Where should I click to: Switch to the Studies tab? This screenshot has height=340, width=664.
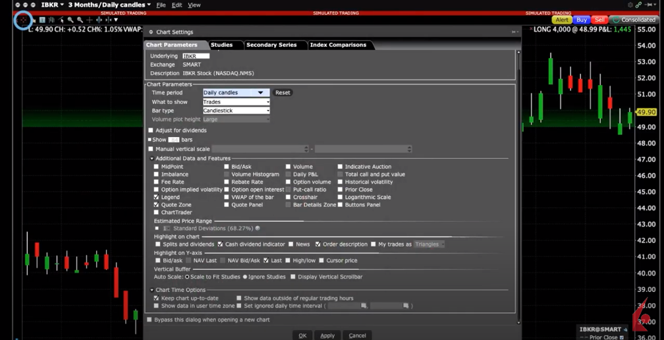221,45
